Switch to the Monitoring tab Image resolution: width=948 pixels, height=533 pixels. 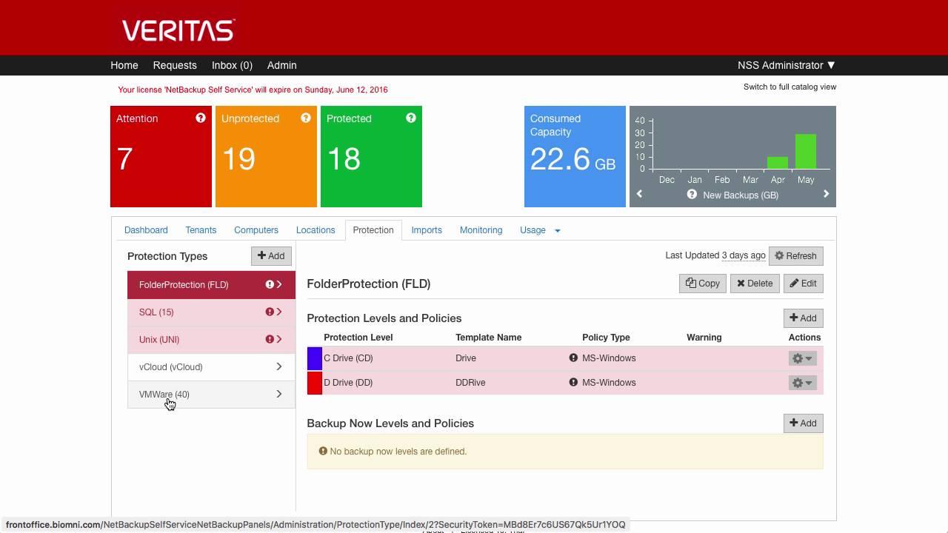click(x=481, y=230)
